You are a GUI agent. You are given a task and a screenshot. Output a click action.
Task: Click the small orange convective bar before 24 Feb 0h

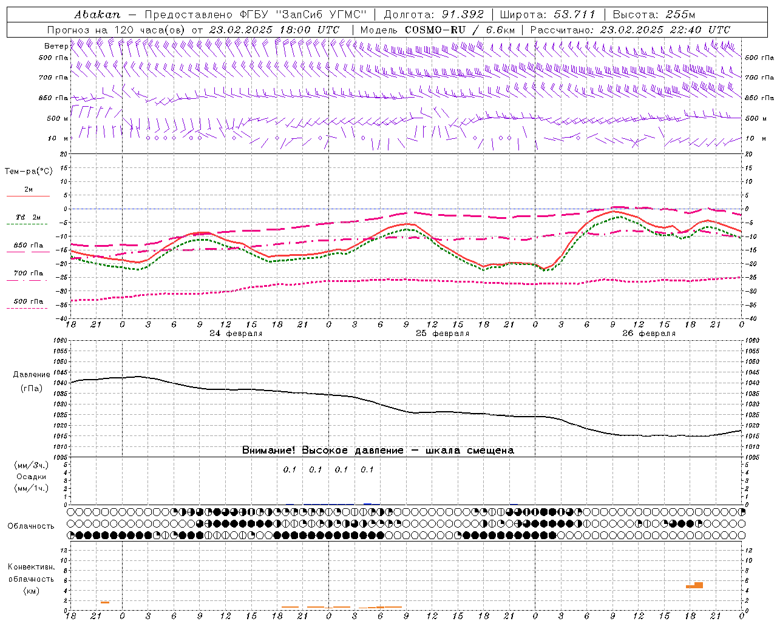coord(105,602)
